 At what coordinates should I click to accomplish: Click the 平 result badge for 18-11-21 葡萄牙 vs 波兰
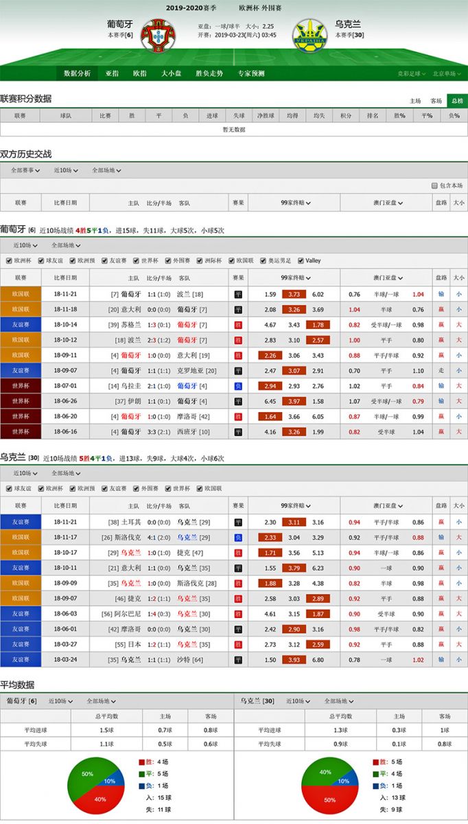pyautogui.click(x=238, y=294)
